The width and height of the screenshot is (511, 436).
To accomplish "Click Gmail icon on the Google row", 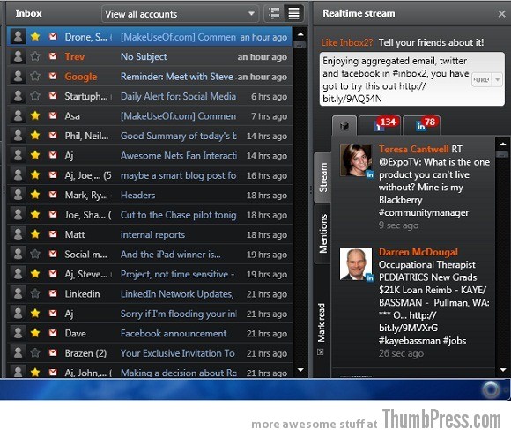I will click(x=53, y=76).
